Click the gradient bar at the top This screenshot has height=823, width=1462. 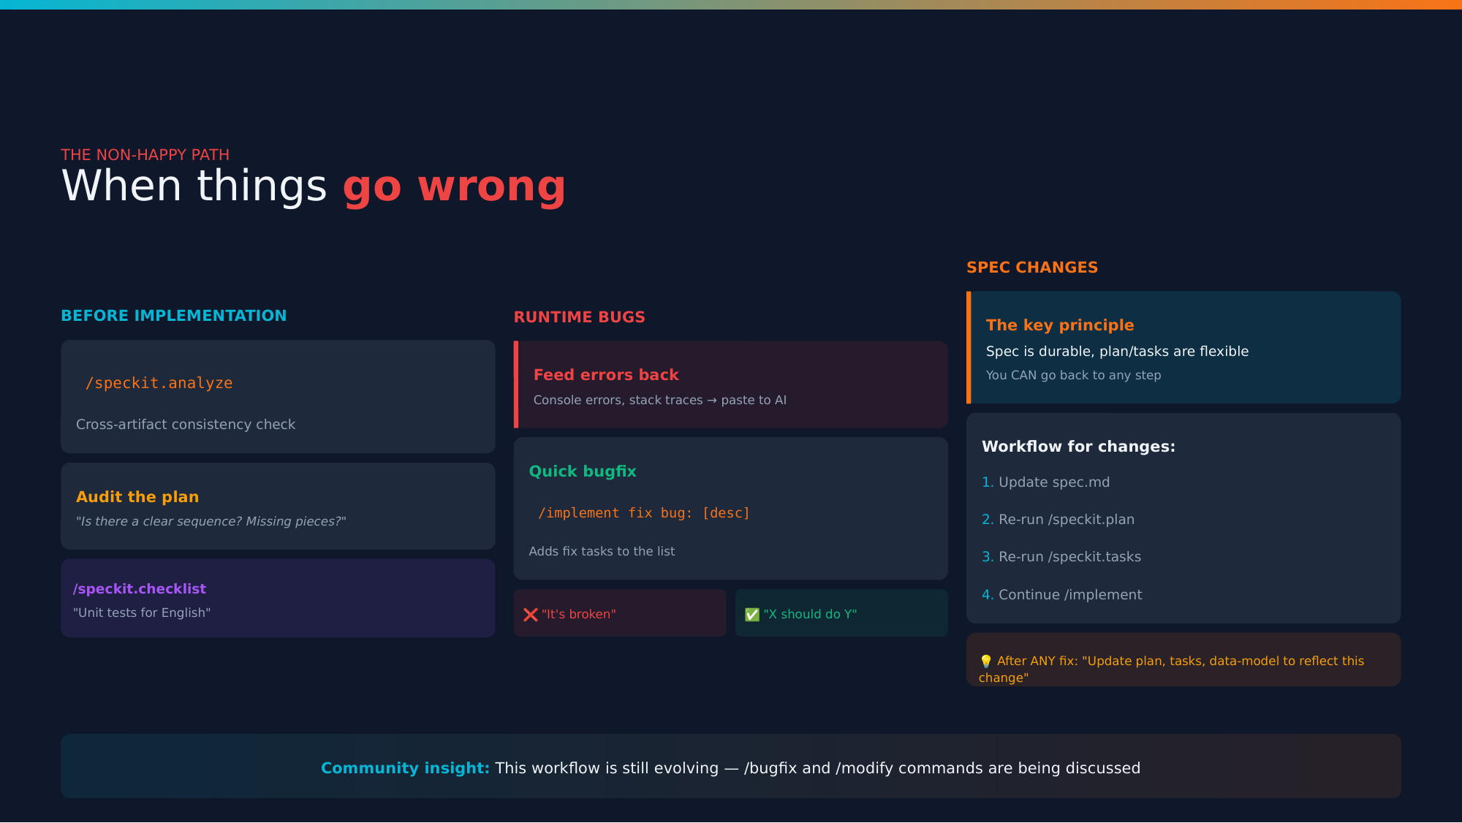[x=731, y=4]
